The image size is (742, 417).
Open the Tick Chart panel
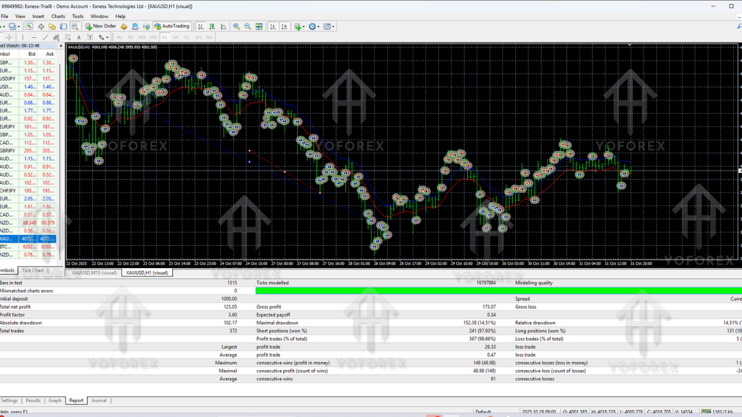tap(32, 270)
